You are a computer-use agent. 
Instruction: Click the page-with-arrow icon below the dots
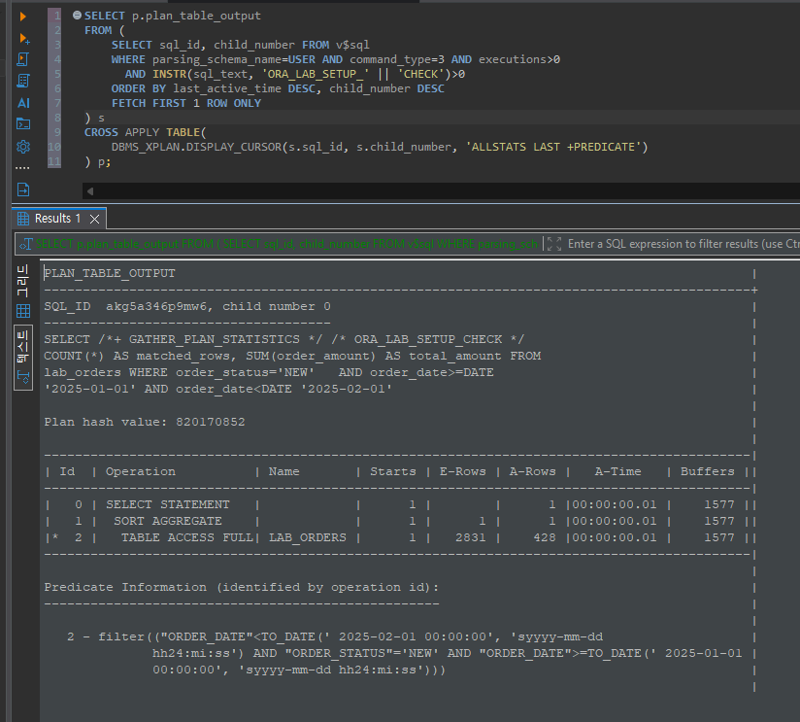pos(23,189)
